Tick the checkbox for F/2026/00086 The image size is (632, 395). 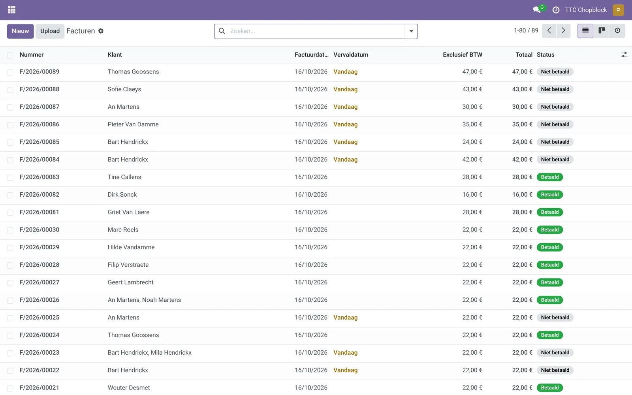[10, 125]
